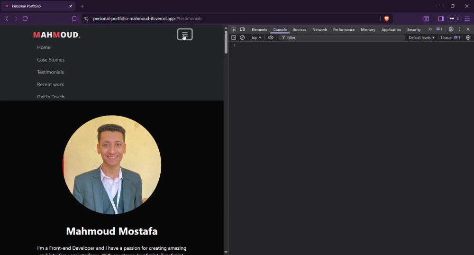
Task: Open the browser main menu
Action: point(467,19)
